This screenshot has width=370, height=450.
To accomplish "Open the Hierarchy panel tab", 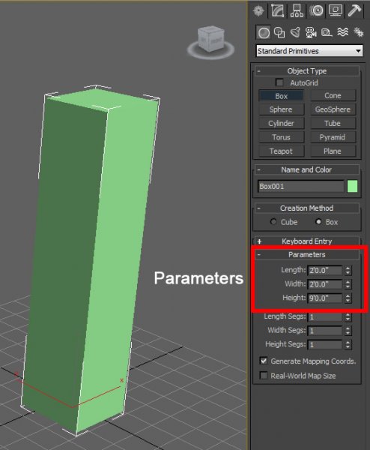I will [297, 11].
